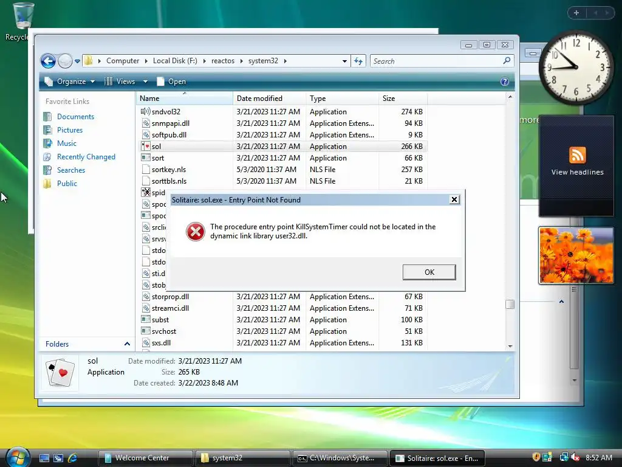The height and width of the screenshot is (467, 622).
Task: Click the sol preview thumbnail in details pane
Action: (60, 372)
